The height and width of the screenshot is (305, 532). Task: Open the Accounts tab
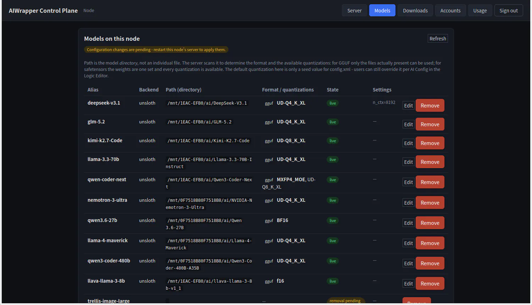[x=450, y=11]
